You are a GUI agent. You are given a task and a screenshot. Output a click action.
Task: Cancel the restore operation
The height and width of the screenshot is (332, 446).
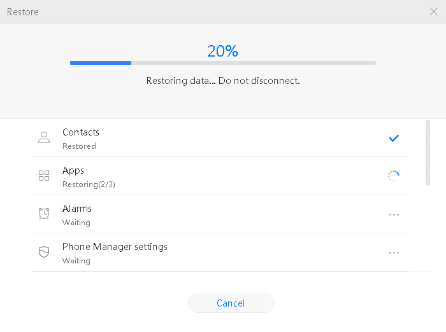pos(231,303)
